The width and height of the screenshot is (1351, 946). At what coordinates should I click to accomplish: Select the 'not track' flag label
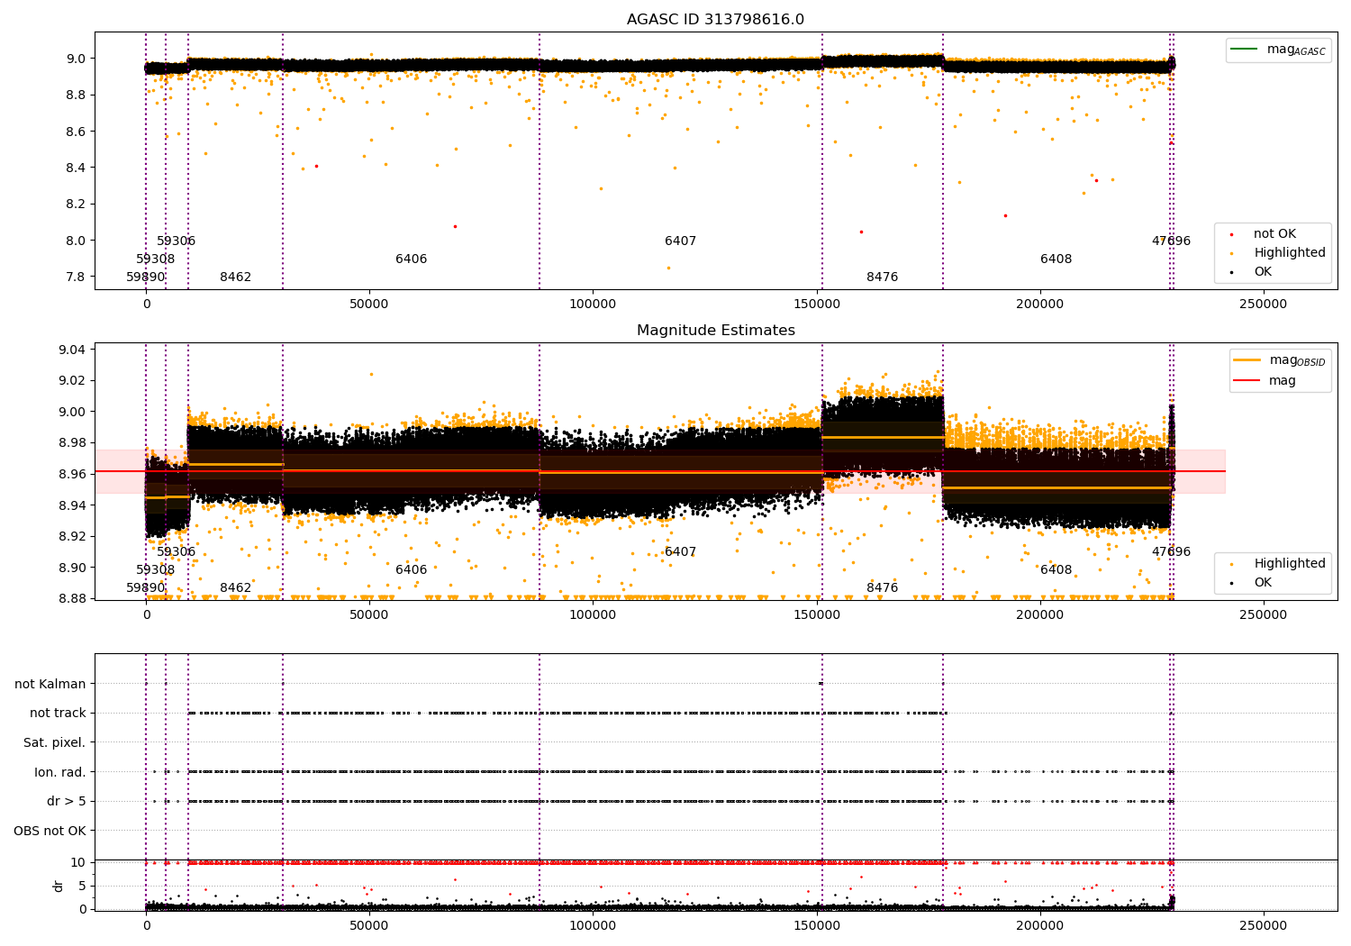click(x=58, y=714)
